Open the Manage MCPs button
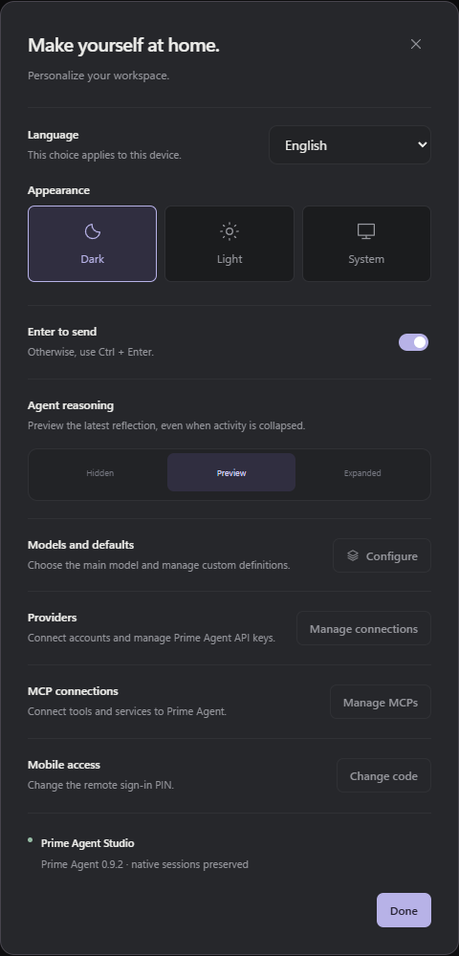The width and height of the screenshot is (459, 956). [381, 703]
